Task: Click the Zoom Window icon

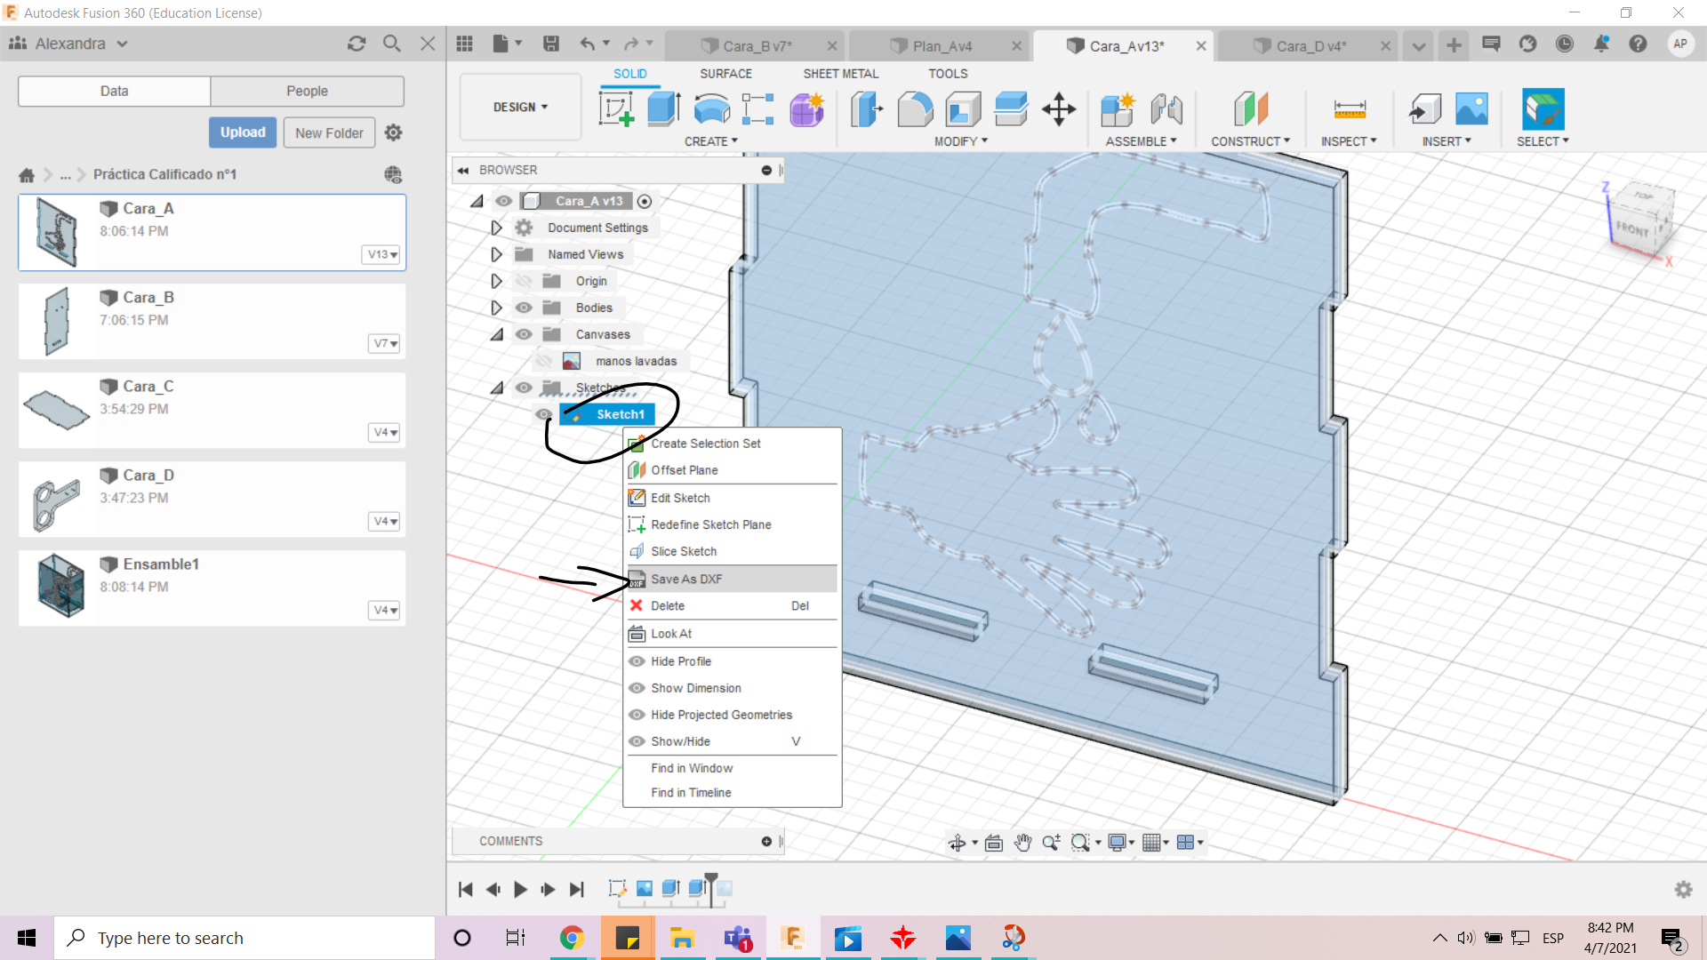Action: pos(1080,843)
